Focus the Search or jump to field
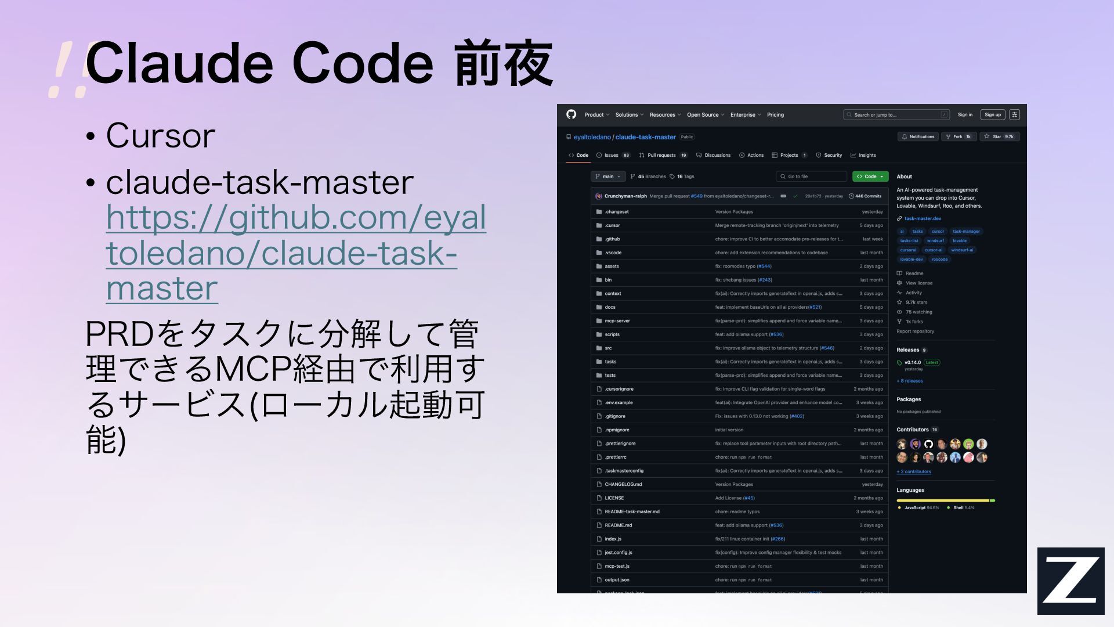The width and height of the screenshot is (1114, 627). click(896, 115)
